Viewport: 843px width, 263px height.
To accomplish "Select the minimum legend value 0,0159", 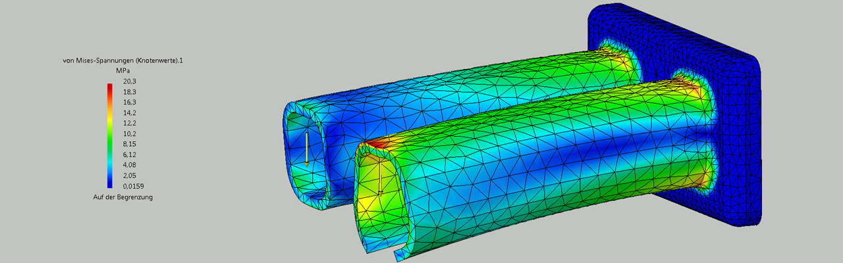I will coord(132,186).
